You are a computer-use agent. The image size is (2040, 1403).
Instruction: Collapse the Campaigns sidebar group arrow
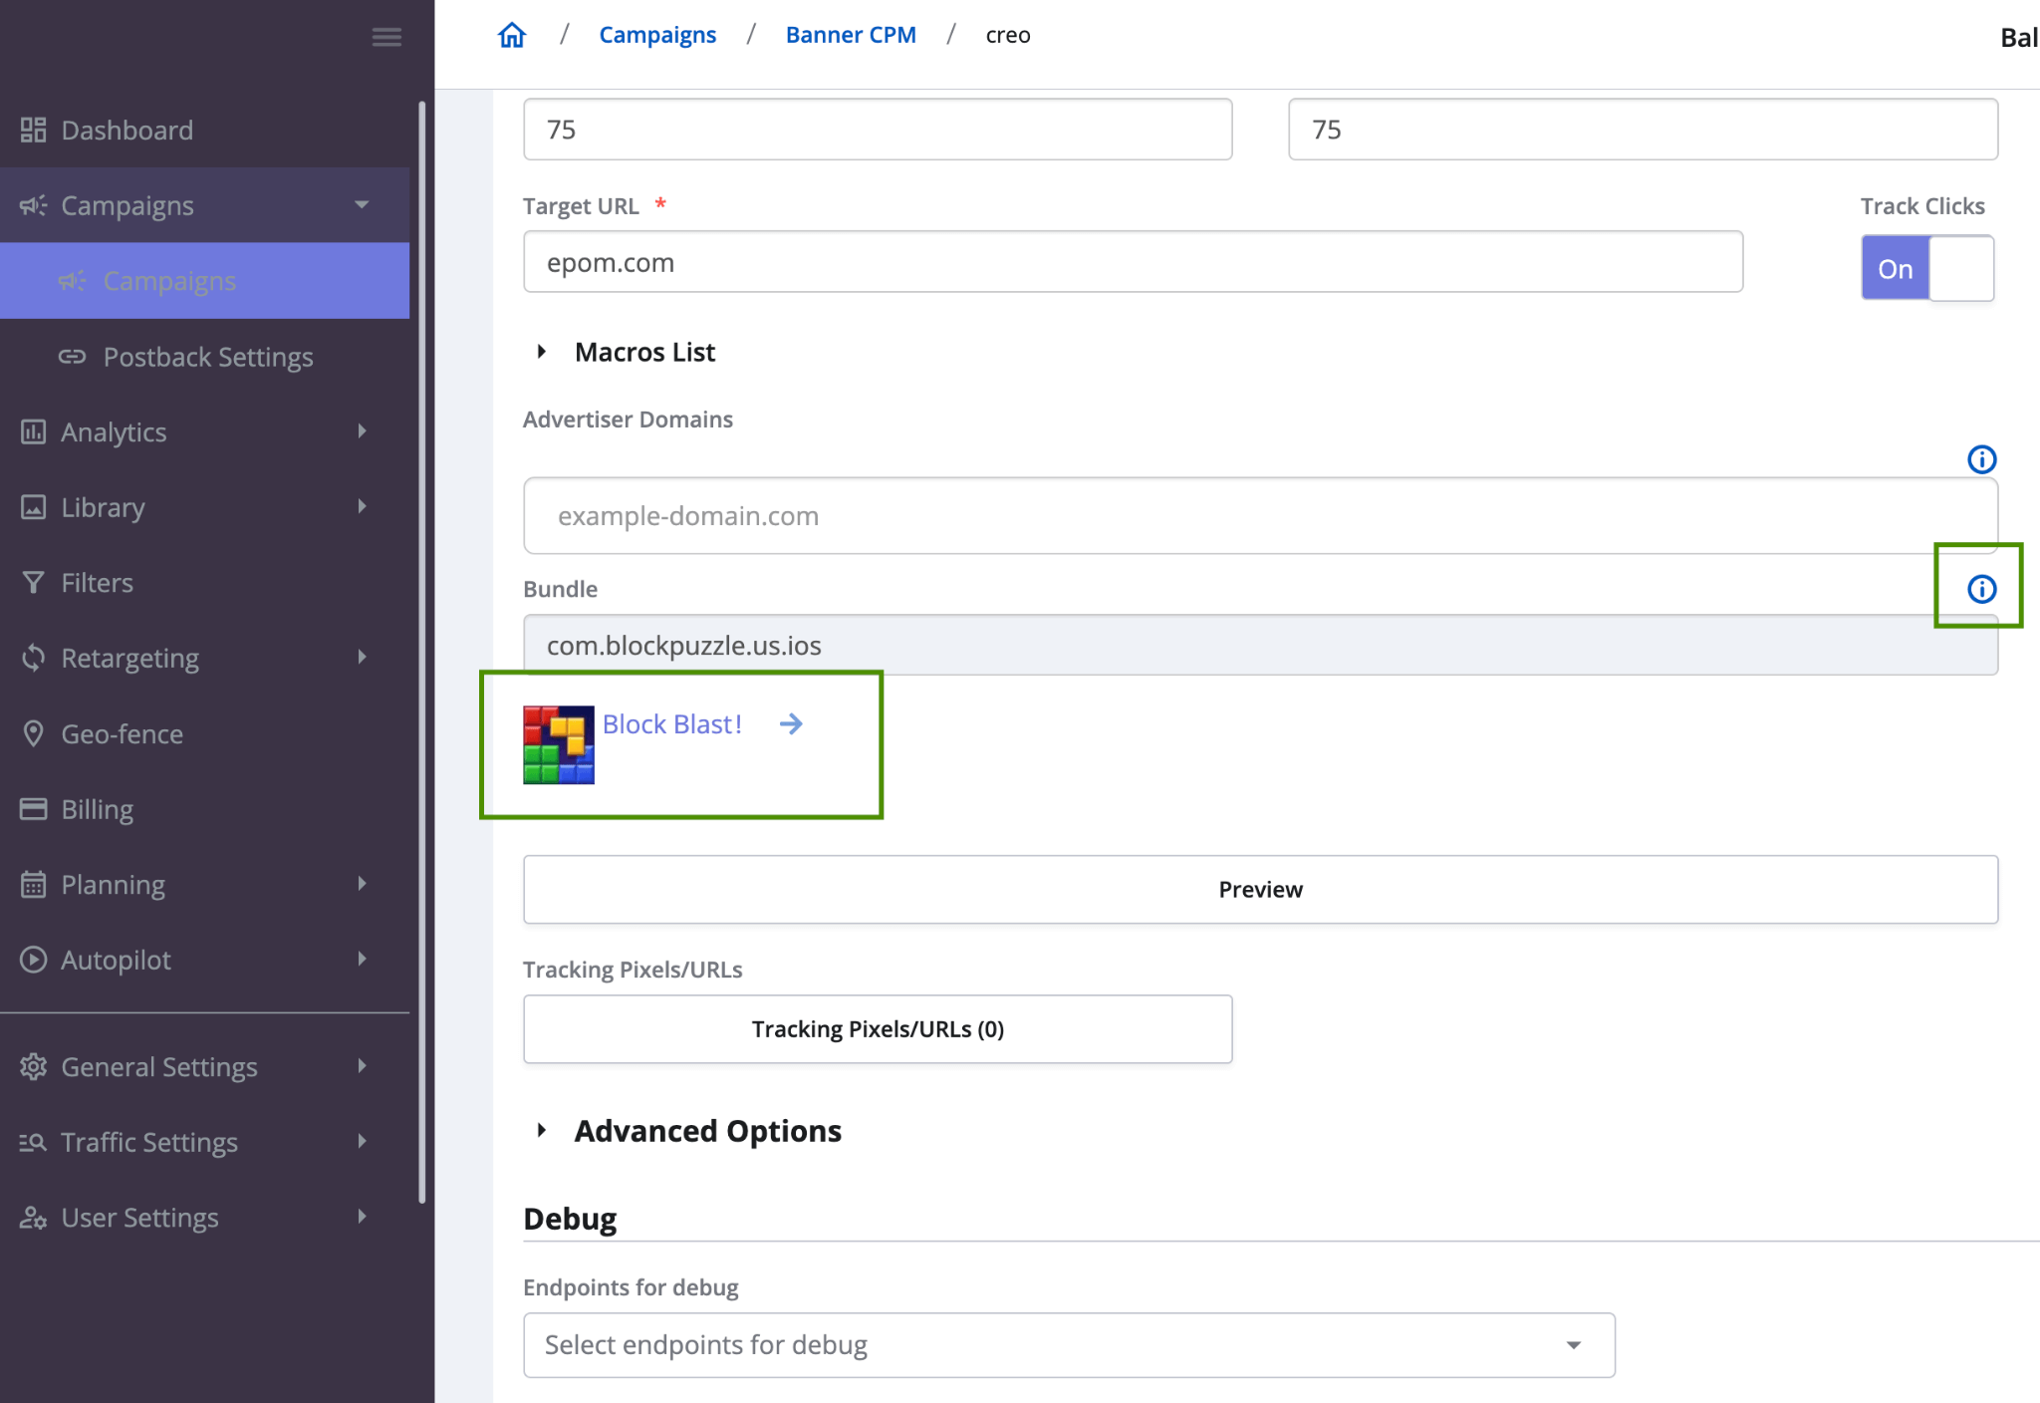click(362, 205)
